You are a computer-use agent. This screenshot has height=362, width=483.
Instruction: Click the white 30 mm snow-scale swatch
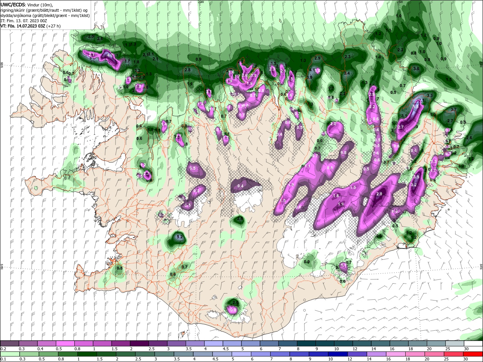[473, 344]
